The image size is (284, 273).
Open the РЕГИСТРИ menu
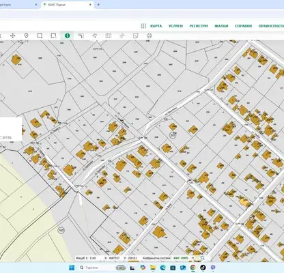[x=199, y=26]
